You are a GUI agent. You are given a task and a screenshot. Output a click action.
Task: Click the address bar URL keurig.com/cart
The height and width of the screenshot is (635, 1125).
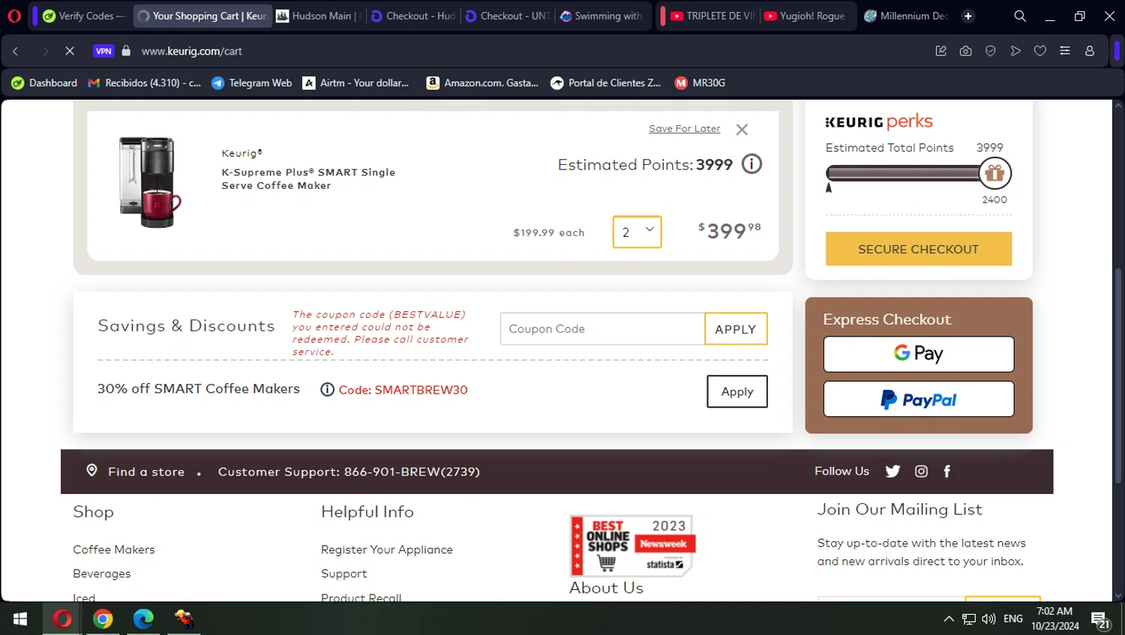[x=192, y=51]
